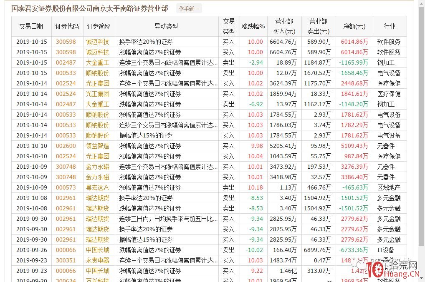This screenshot has height=282, width=425.
Task: Open stock code 300598 link
Action: pyautogui.click(x=66, y=42)
